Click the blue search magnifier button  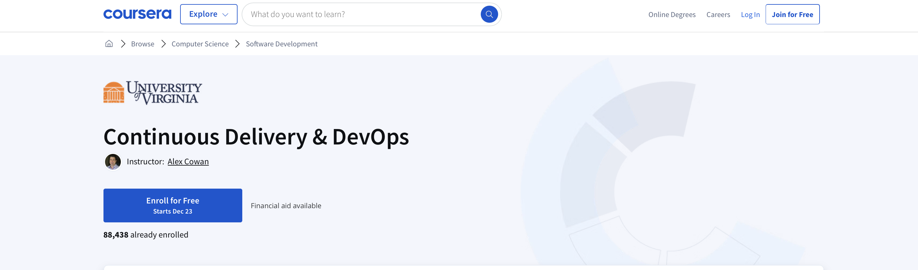click(489, 14)
